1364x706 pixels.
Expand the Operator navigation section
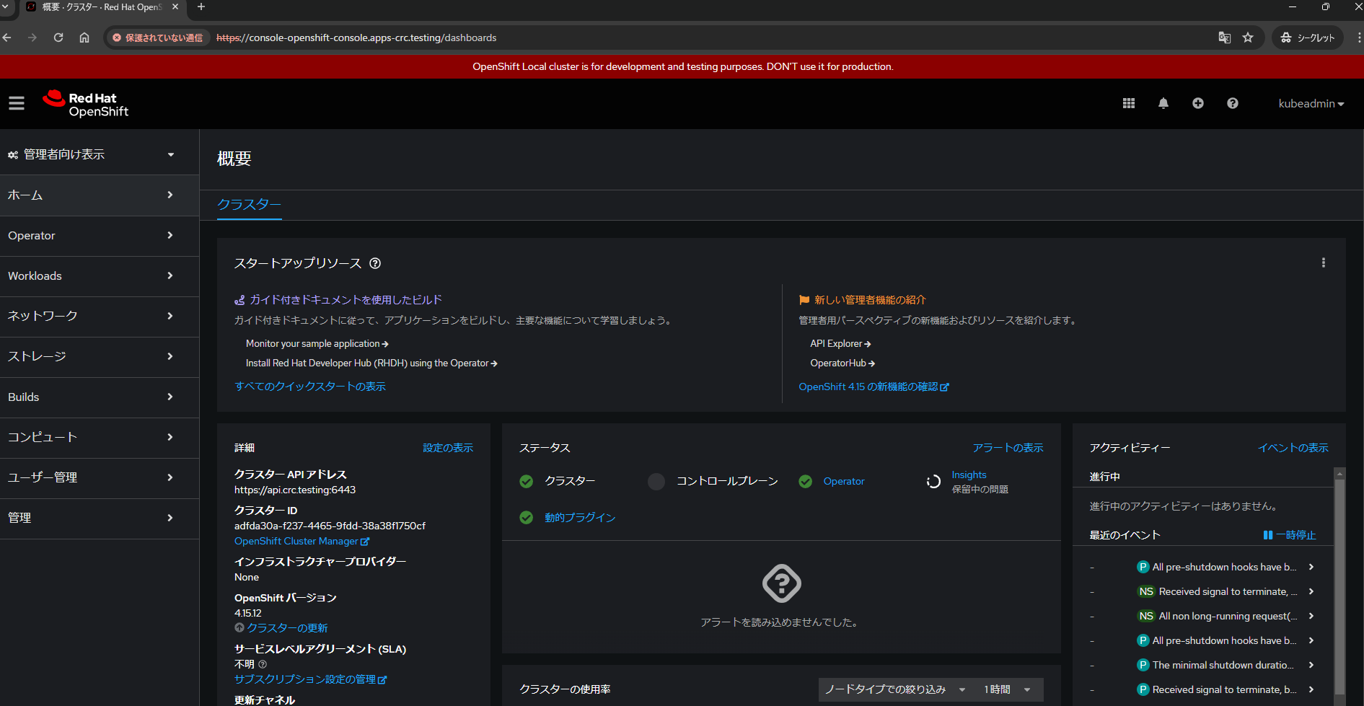coord(91,236)
